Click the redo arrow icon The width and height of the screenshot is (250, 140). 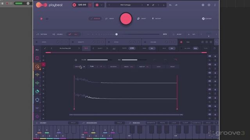point(176,5)
